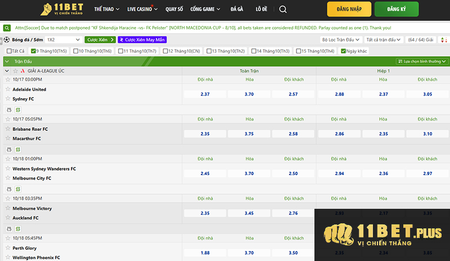Screen dimensions: 450x261
Task: Open statistics icon under Adelaide vs Sydney match
Action: pyautogui.click(x=18, y=109)
